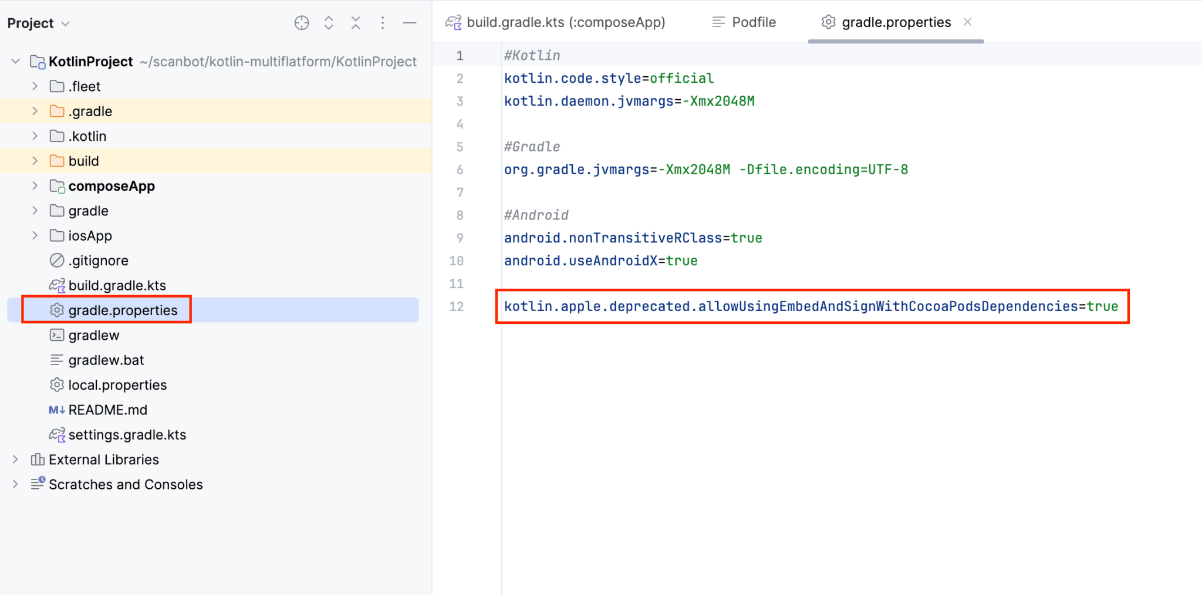1202x595 pixels.
Task: Switch to the Podfile tab
Action: click(754, 22)
